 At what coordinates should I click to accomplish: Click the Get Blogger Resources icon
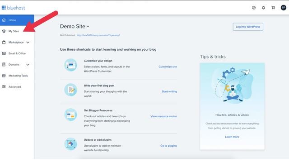70,115
